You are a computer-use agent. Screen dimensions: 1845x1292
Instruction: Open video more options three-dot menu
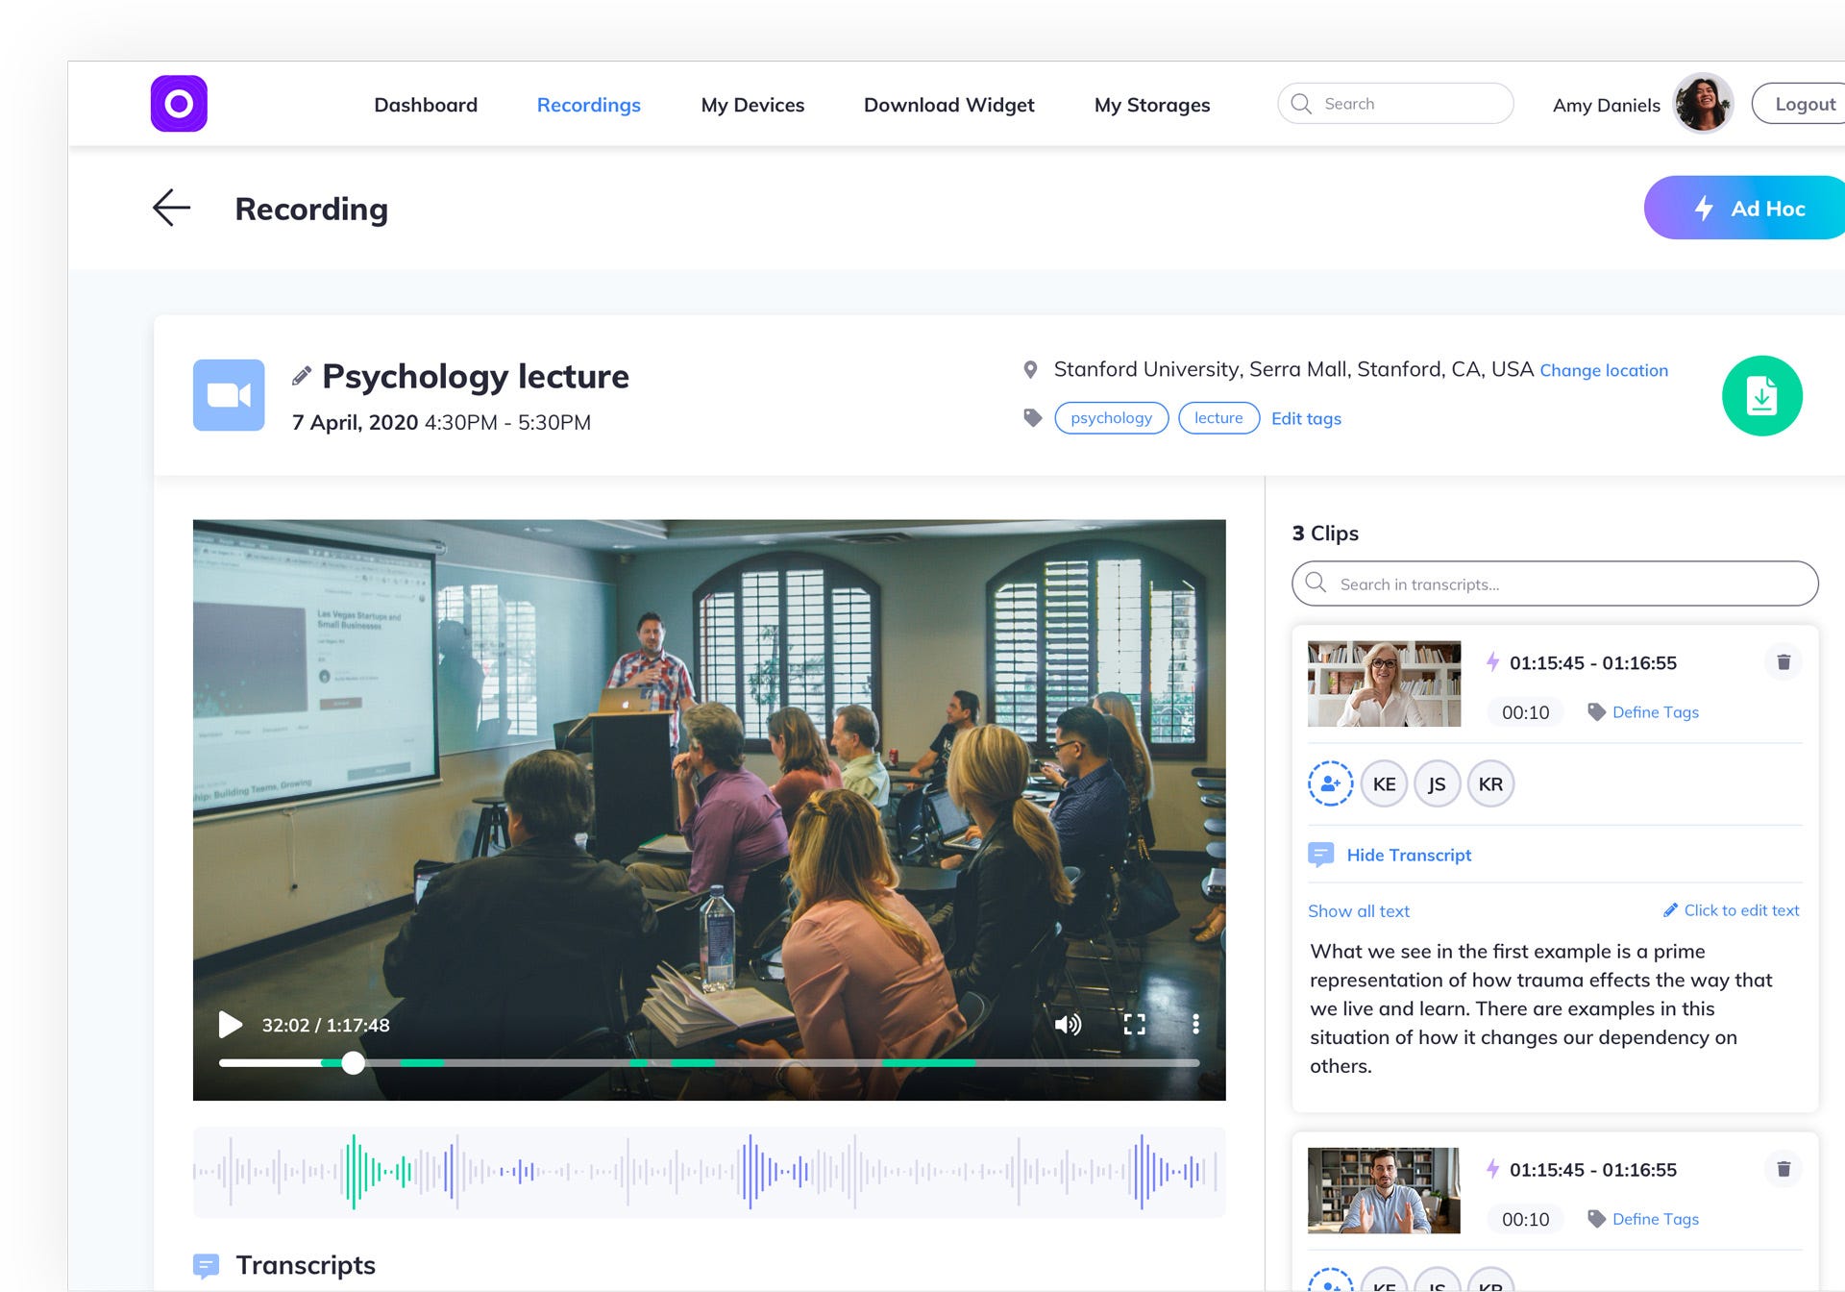tap(1195, 1025)
